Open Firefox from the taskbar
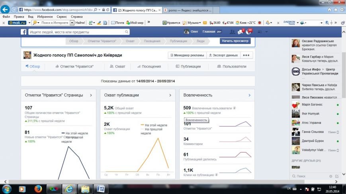346x194 pixels. click(38, 189)
